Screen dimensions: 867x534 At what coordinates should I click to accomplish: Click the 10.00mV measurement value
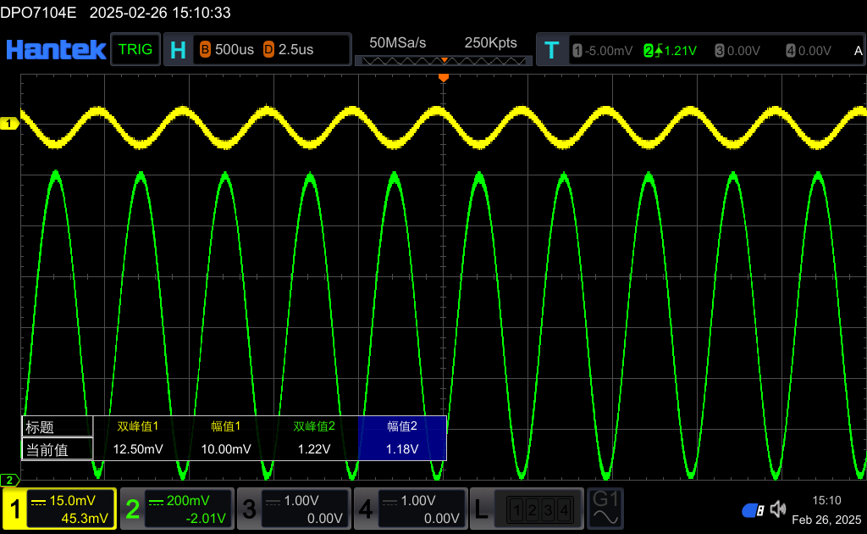click(225, 449)
